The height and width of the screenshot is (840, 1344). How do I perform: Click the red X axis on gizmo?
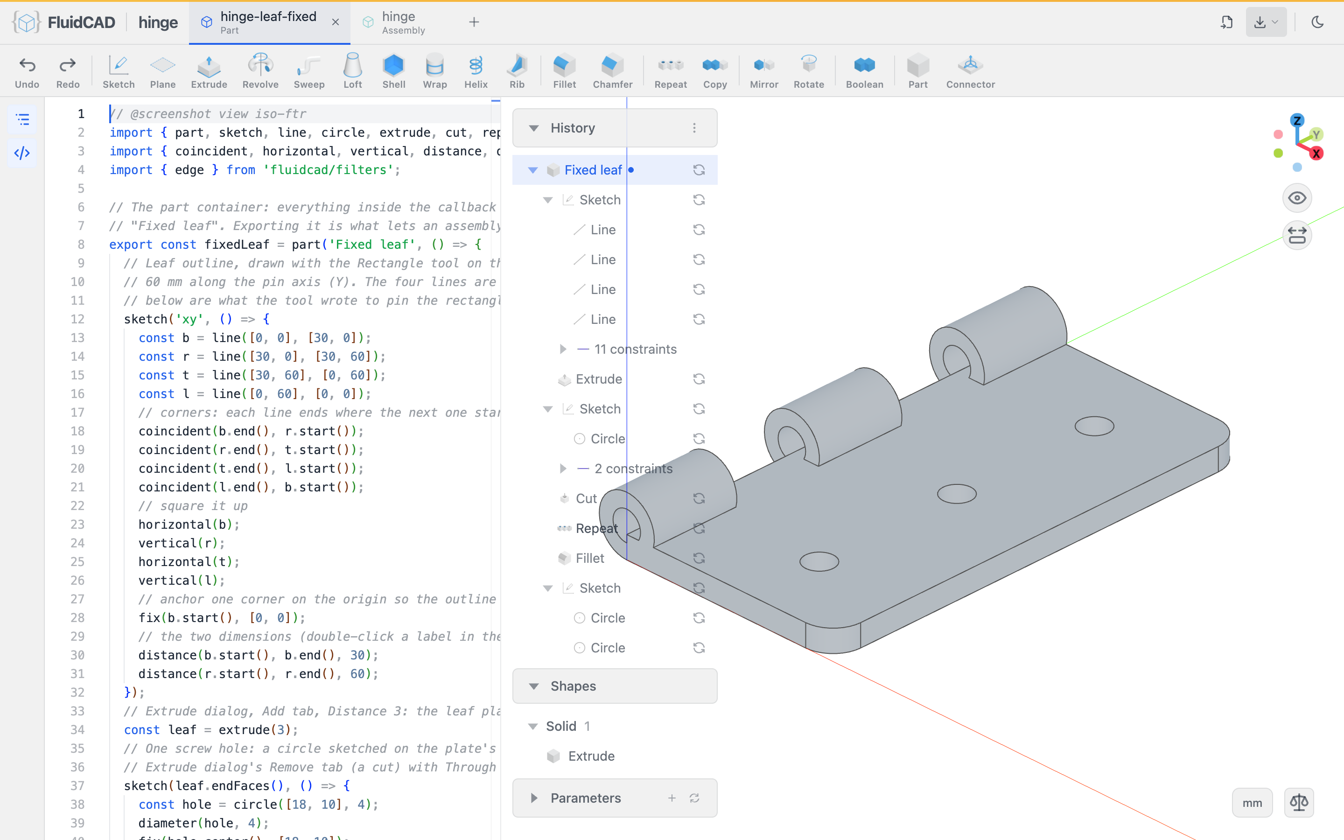coord(1316,154)
